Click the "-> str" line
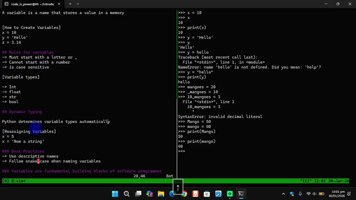 [9, 97]
